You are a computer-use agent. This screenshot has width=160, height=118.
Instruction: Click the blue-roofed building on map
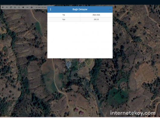(x=68, y=65)
